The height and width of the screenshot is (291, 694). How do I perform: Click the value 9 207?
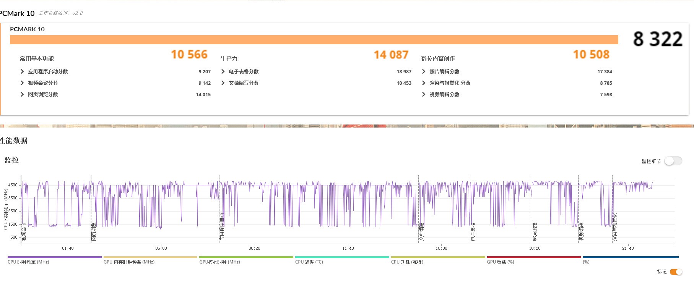point(205,71)
